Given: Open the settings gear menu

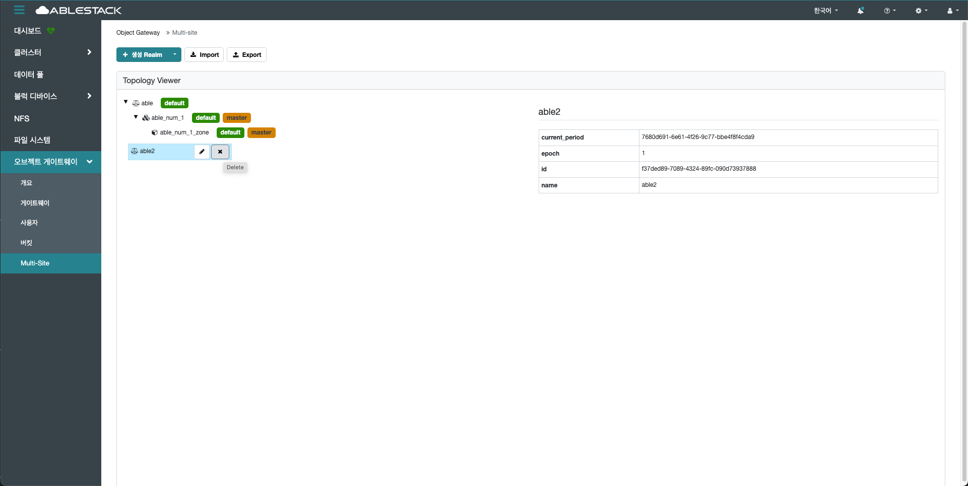Looking at the screenshot, I should (921, 11).
